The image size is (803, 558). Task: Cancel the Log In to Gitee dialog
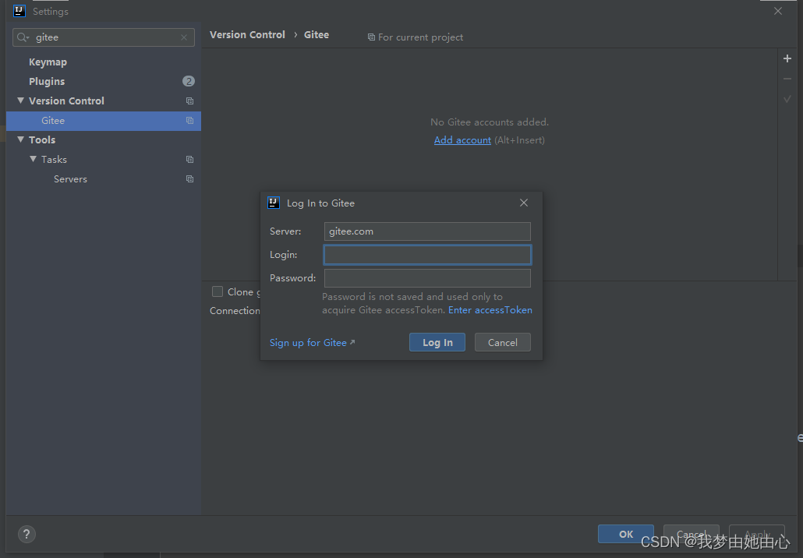[502, 342]
